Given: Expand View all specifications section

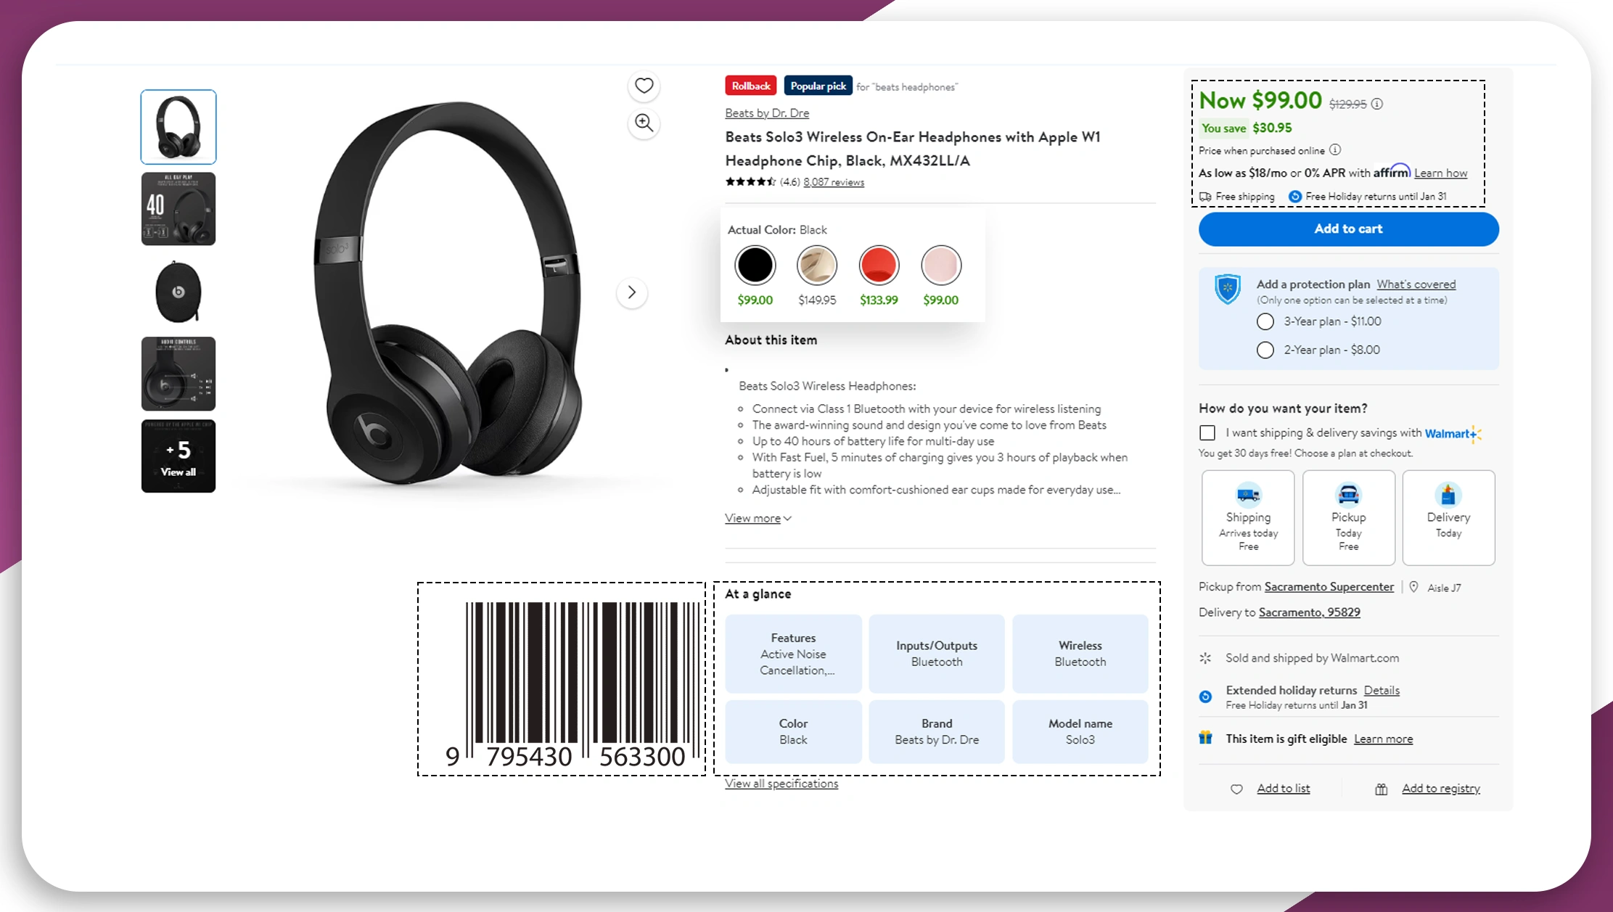Looking at the screenshot, I should [781, 782].
